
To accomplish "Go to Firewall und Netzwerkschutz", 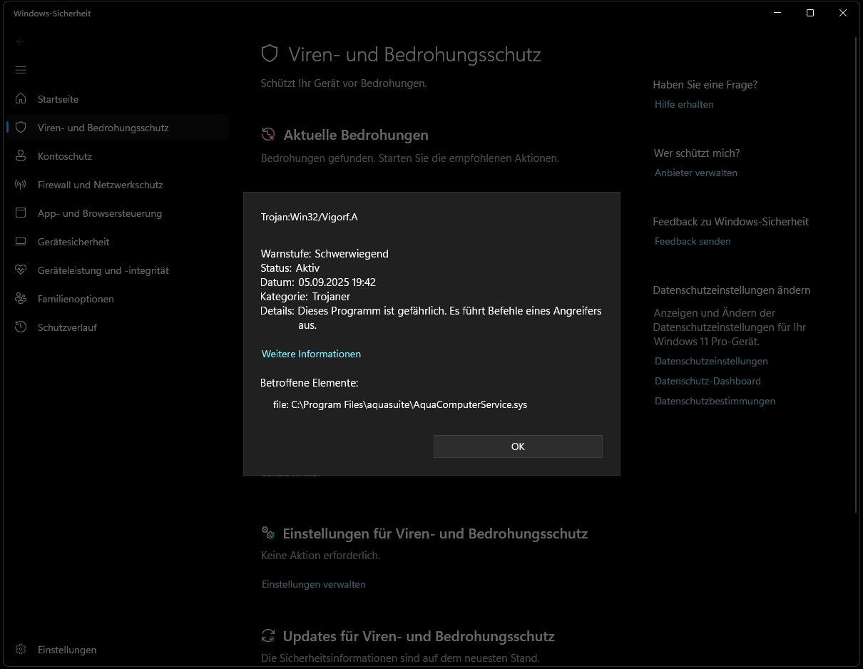I will [x=101, y=185].
